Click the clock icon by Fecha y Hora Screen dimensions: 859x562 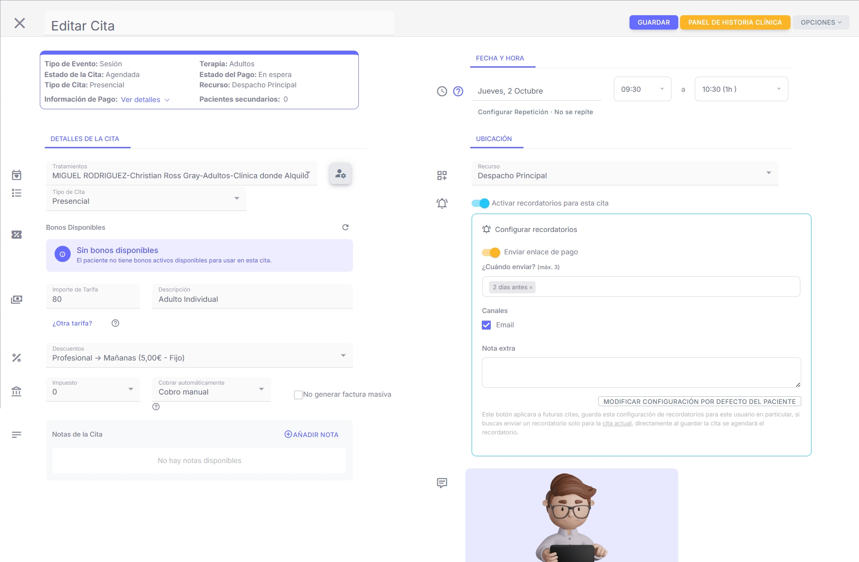(x=442, y=91)
